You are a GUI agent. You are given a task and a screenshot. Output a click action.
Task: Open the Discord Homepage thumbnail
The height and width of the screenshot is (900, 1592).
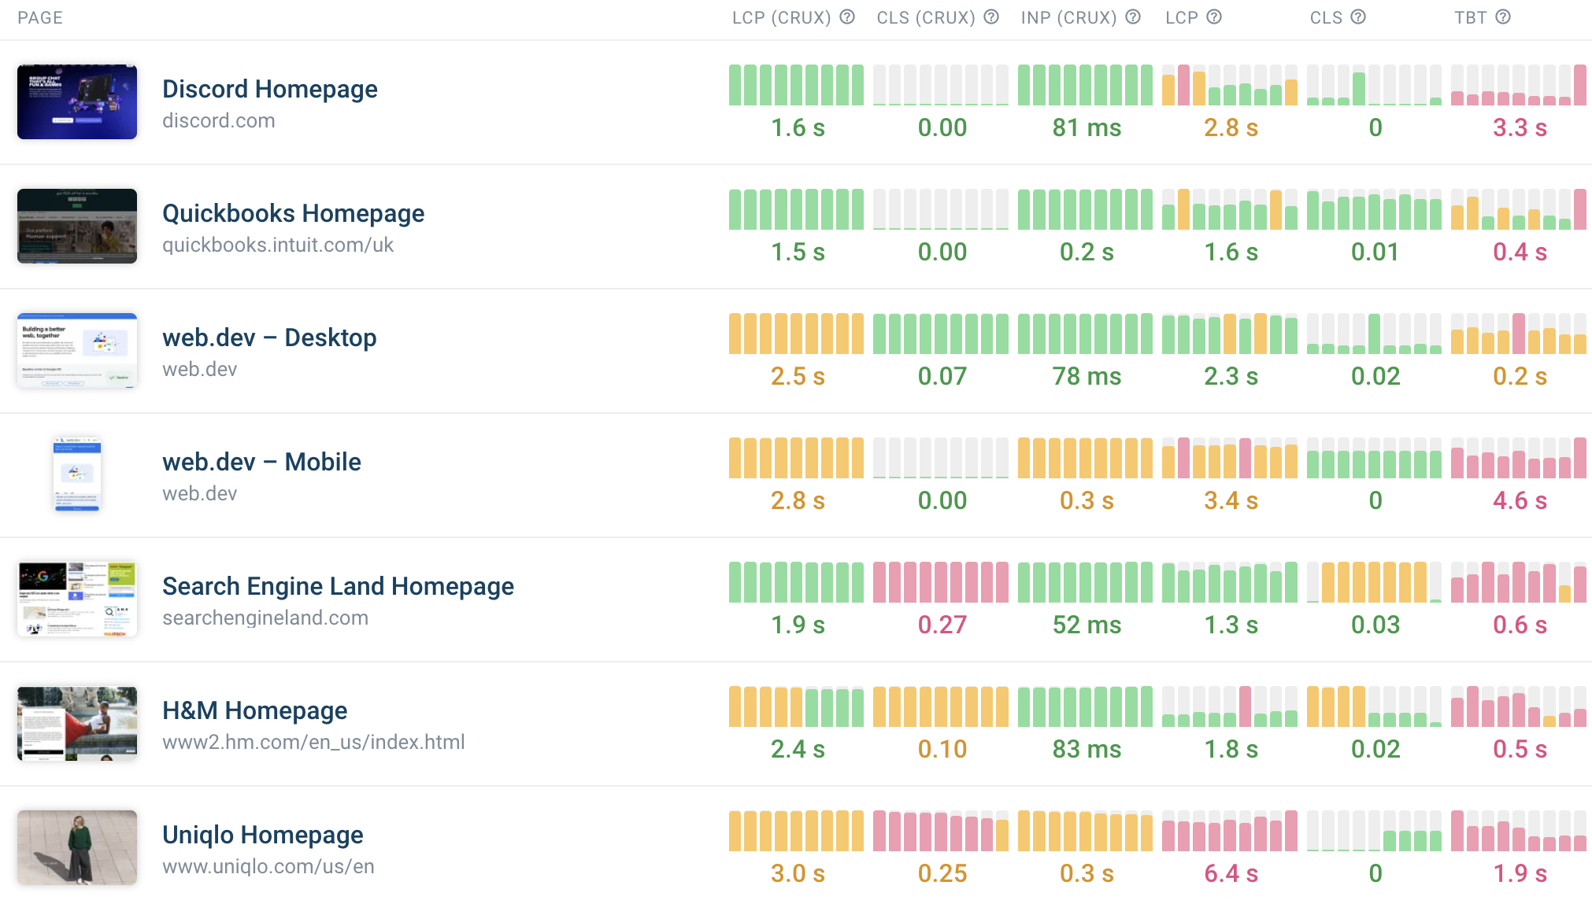click(77, 102)
